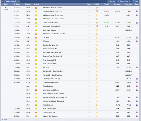The height and width of the screenshot is (121, 141).
Task: Open graph for Challenger Job Cuts y/y
Action: 137,79
